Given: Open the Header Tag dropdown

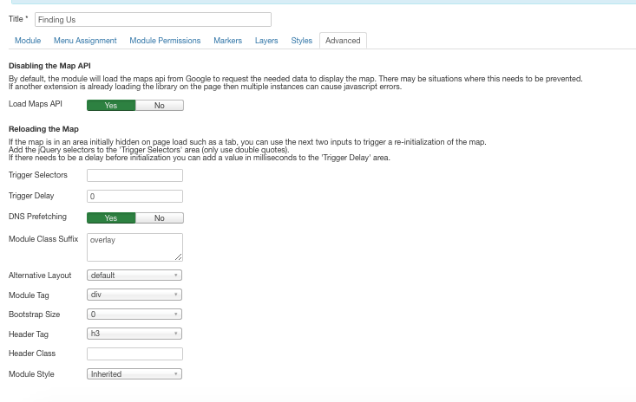Looking at the screenshot, I should tap(134, 334).
